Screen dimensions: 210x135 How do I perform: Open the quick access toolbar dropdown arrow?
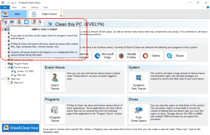point(16,3)
